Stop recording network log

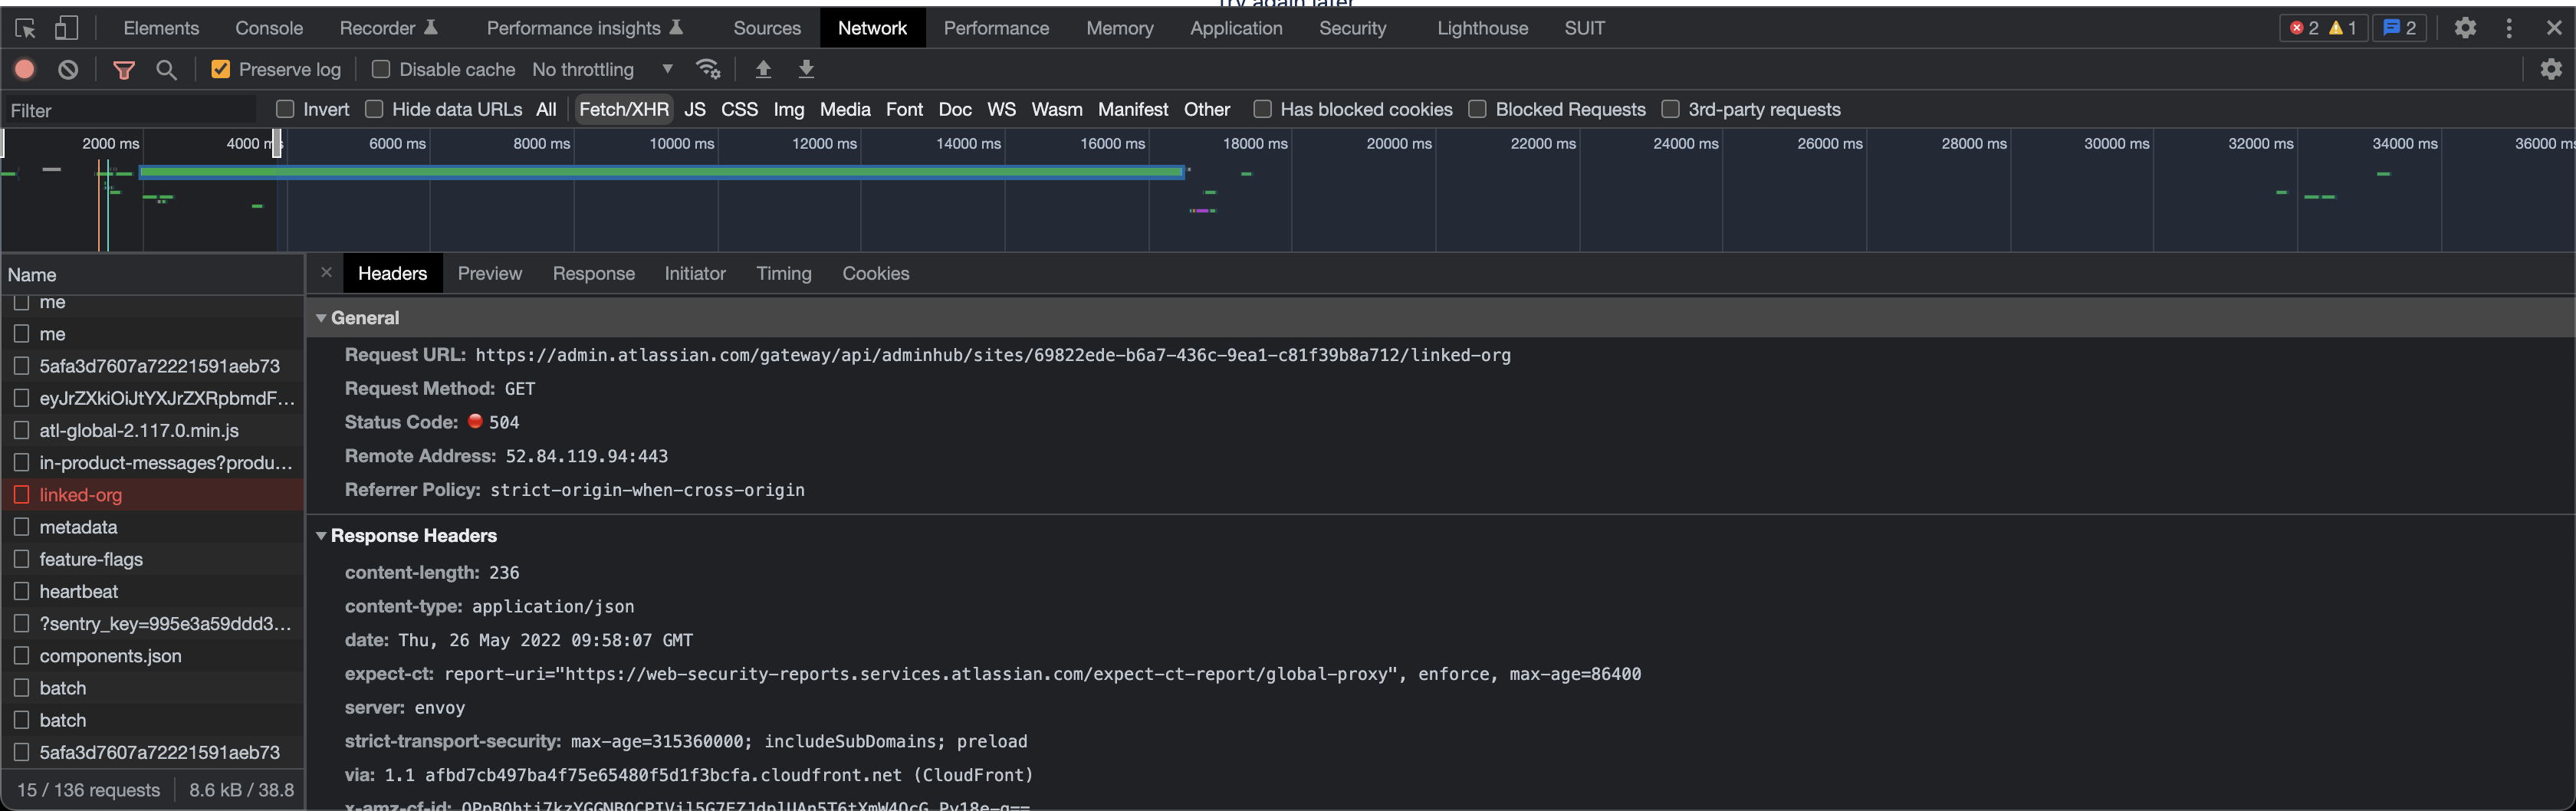[x=25, y=69]
